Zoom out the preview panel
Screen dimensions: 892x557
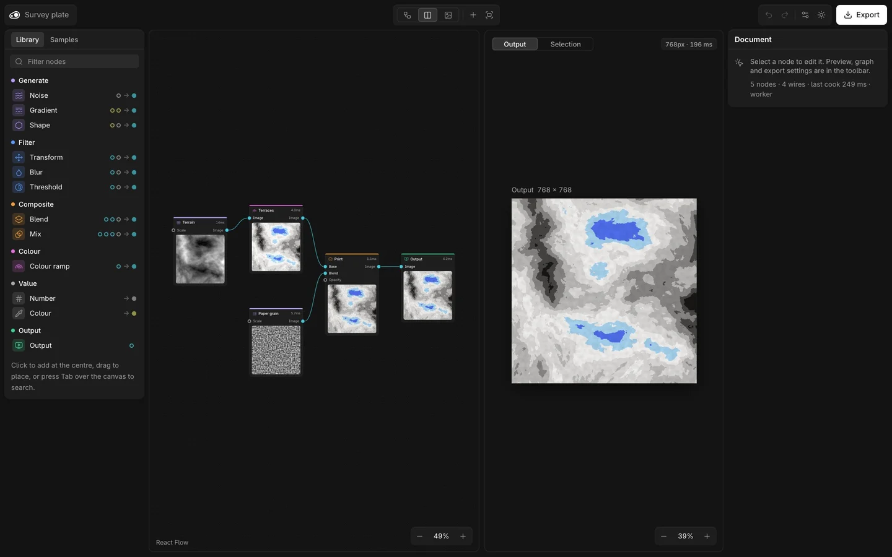pos(663,536)
